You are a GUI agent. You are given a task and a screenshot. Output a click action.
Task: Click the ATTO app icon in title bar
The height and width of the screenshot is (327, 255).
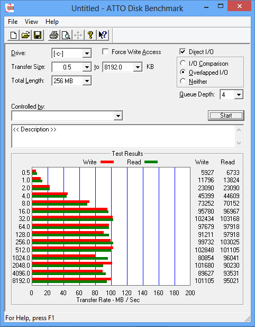9,8
